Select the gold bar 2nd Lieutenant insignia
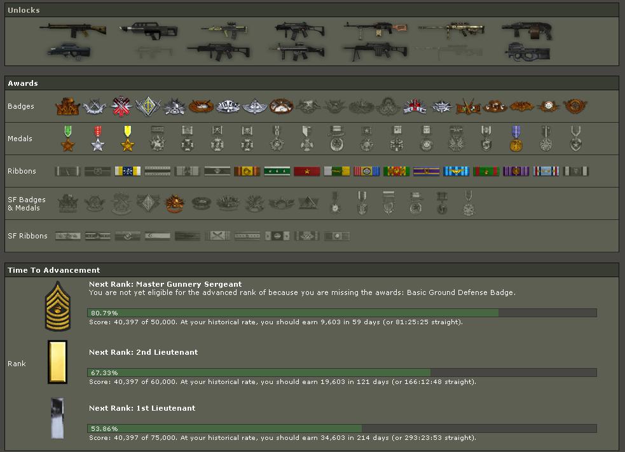Image resolution: width=625 pixels, height=452 pixels. point(57,362)
